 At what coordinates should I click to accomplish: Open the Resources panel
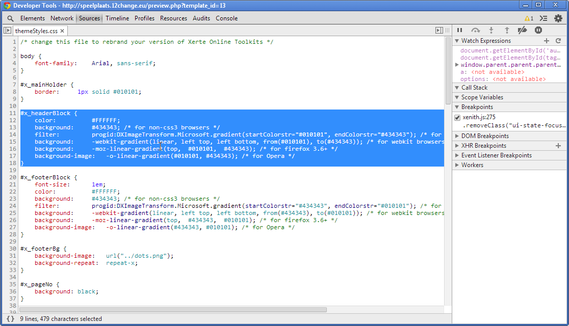click(x=173, y=18)
